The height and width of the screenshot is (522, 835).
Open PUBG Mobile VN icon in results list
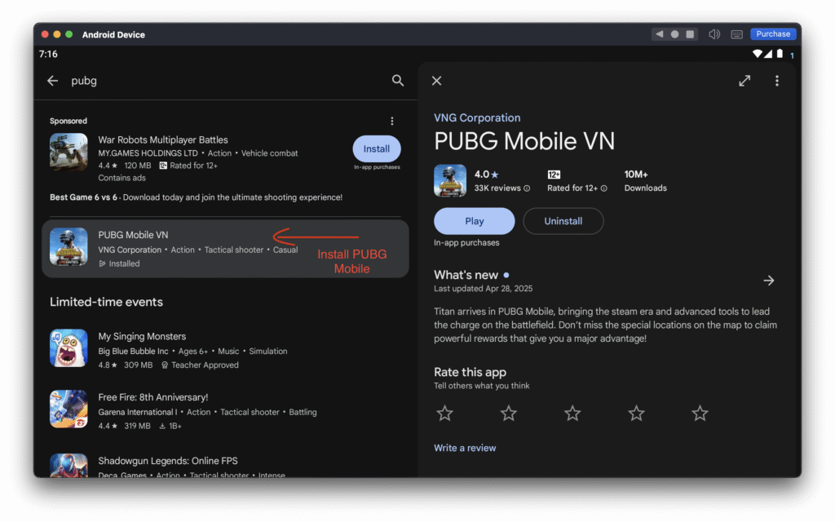point(68,246)
